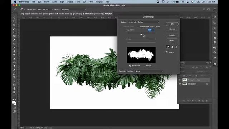Pick the Add to Sample eyedropper in Color Range
This screenshot has width=229, height=129.
172,47
